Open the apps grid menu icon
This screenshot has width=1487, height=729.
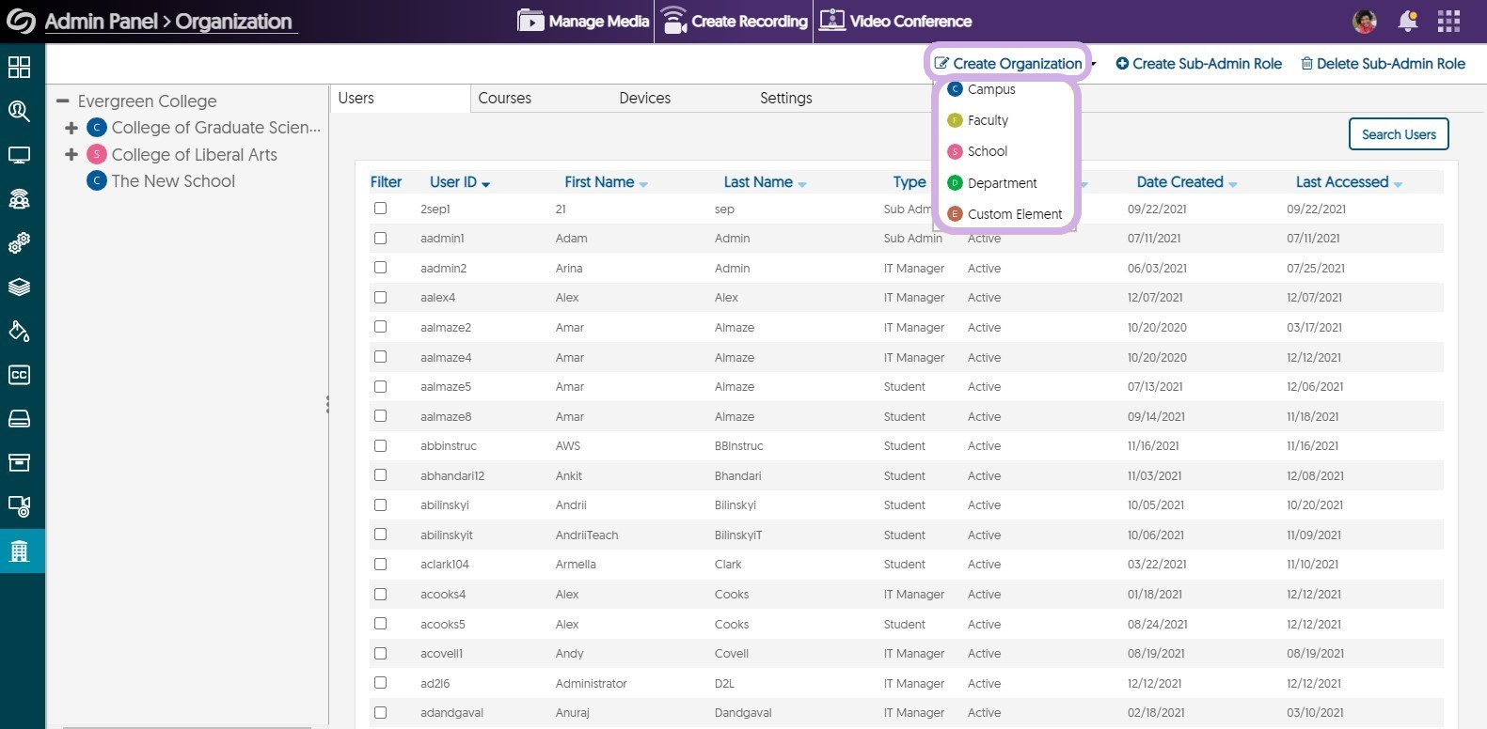coord(1448,21)
